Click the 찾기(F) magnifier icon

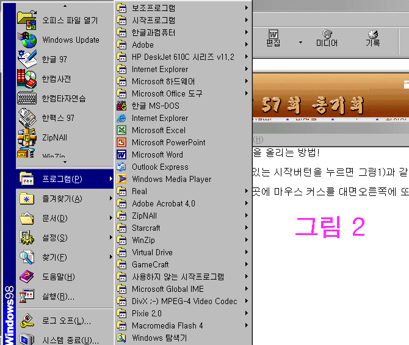coord(27,257)
